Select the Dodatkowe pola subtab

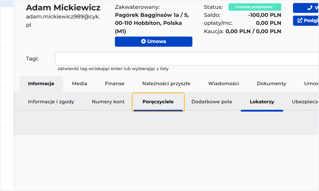tap(212, 102)
